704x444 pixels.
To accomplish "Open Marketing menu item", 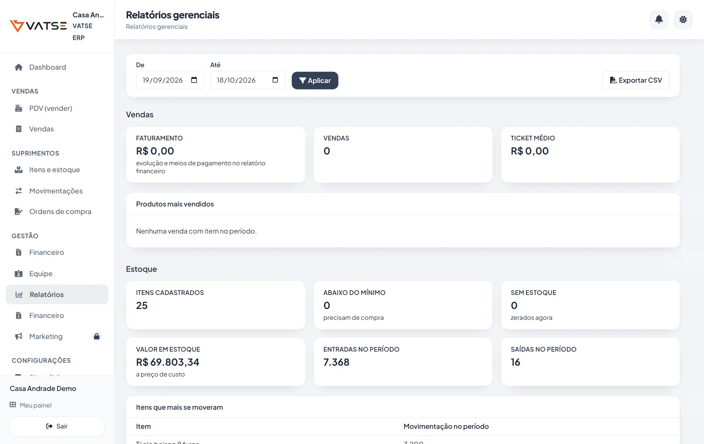I will click(57, 336).
